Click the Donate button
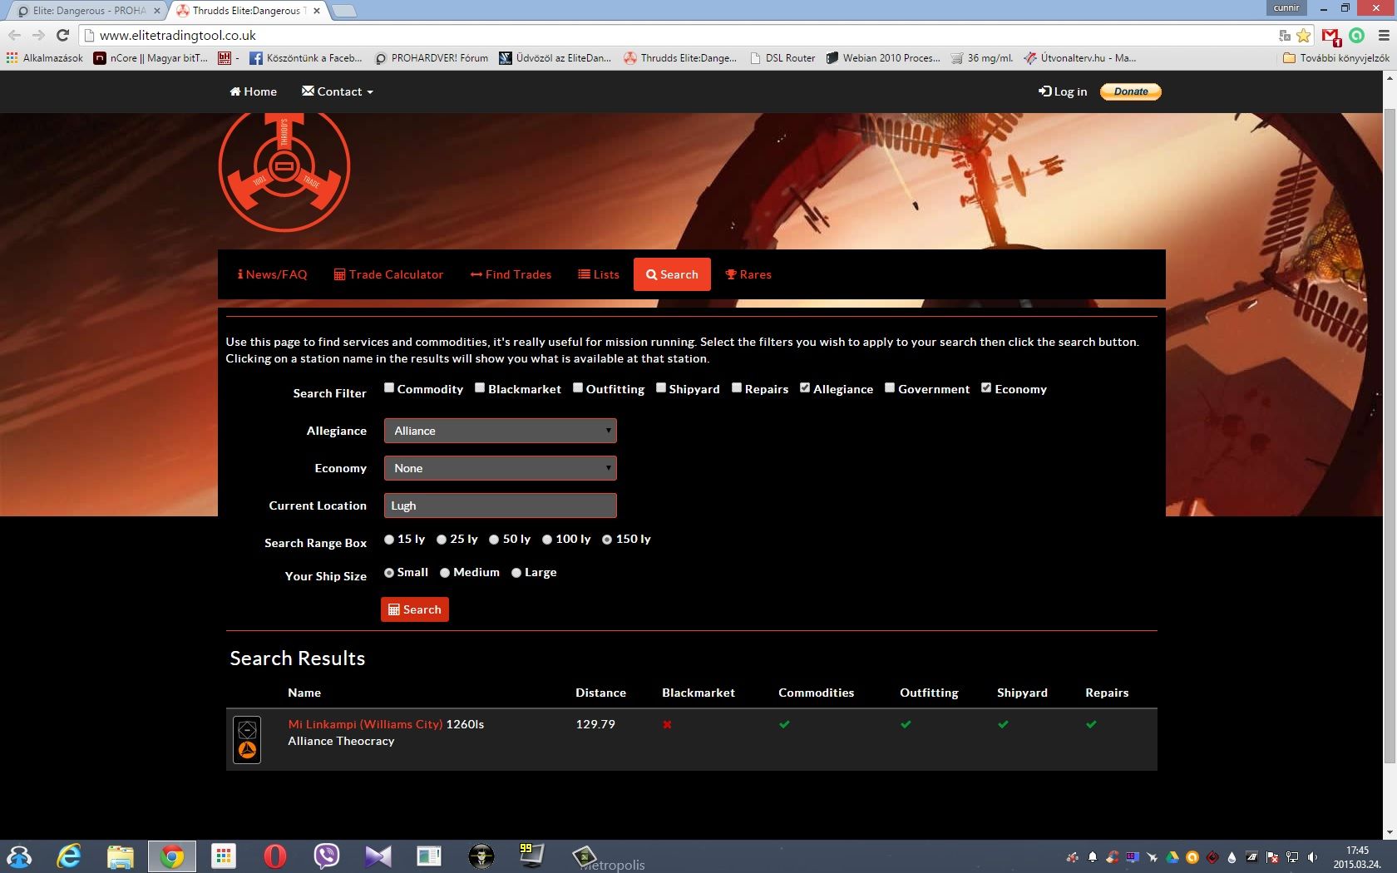The width and height of the screenshot is (1397, 873). pos(1131,91)
